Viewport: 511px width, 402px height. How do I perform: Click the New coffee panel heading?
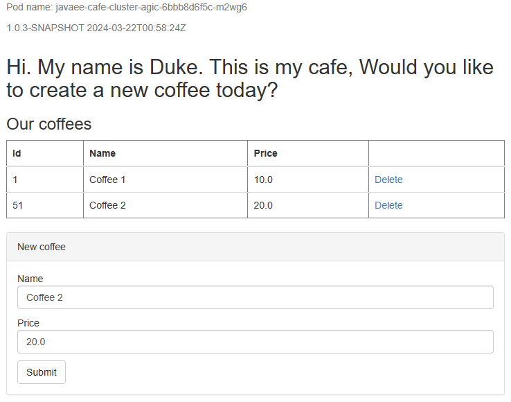[x=42, y=247]
